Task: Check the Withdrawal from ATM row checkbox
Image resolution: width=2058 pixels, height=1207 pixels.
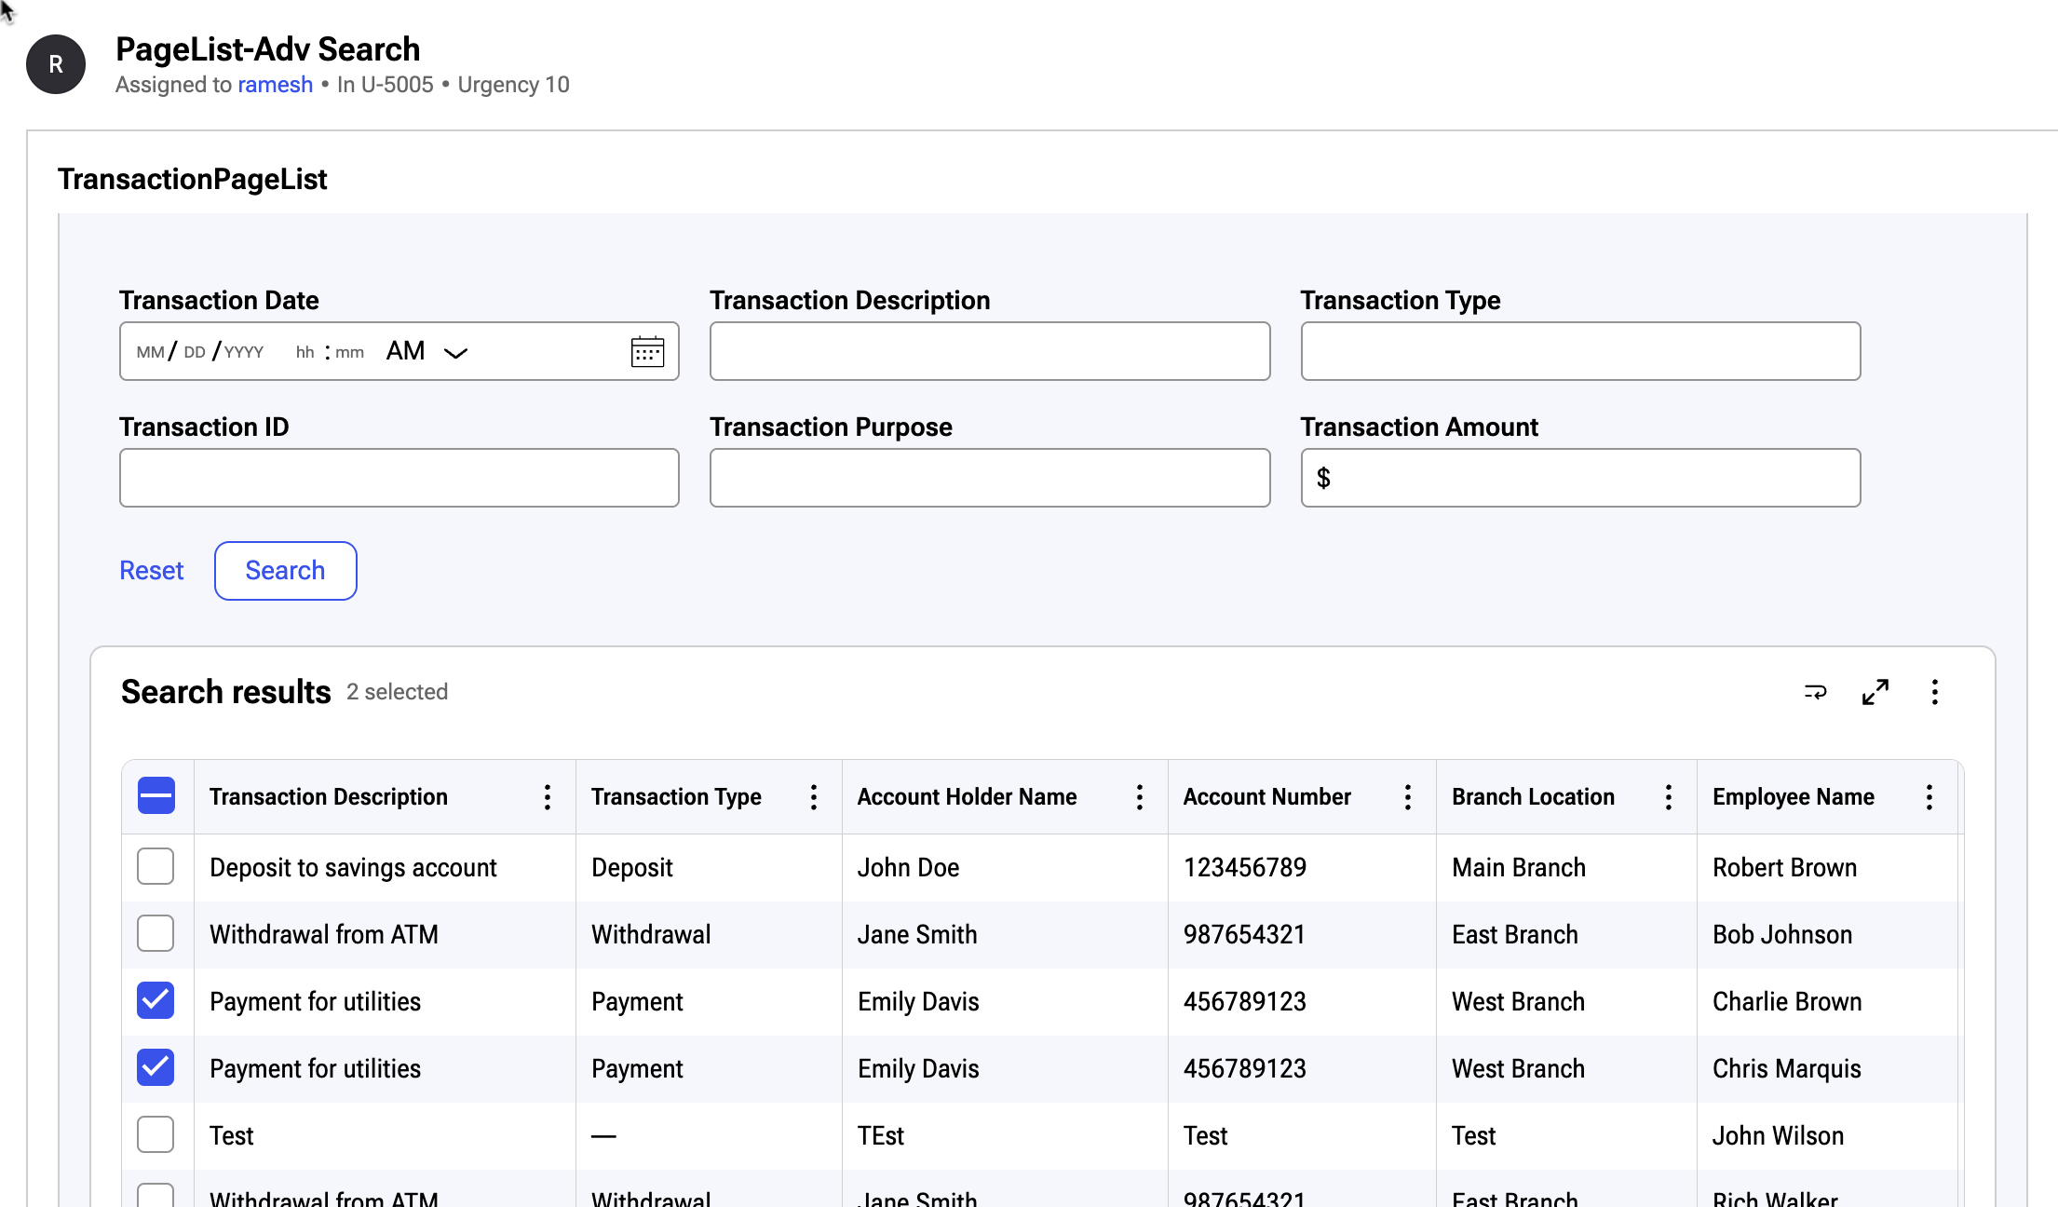Action: pos(156,933)
